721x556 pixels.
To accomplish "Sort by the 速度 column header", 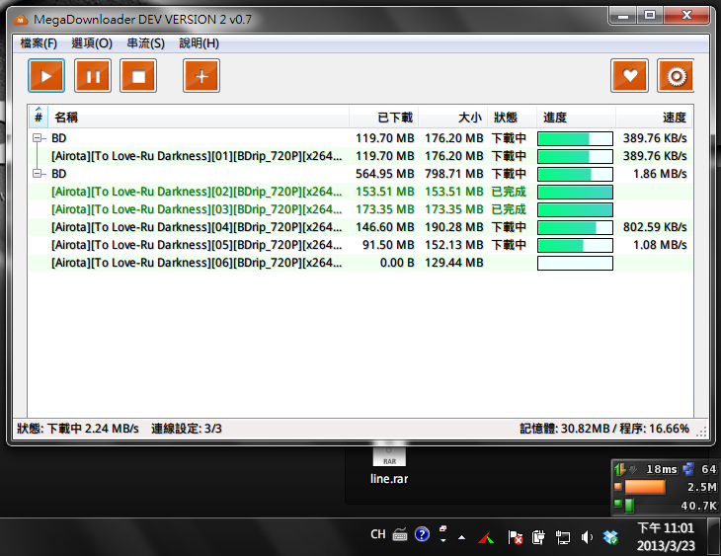I will [x=654, y=118].
